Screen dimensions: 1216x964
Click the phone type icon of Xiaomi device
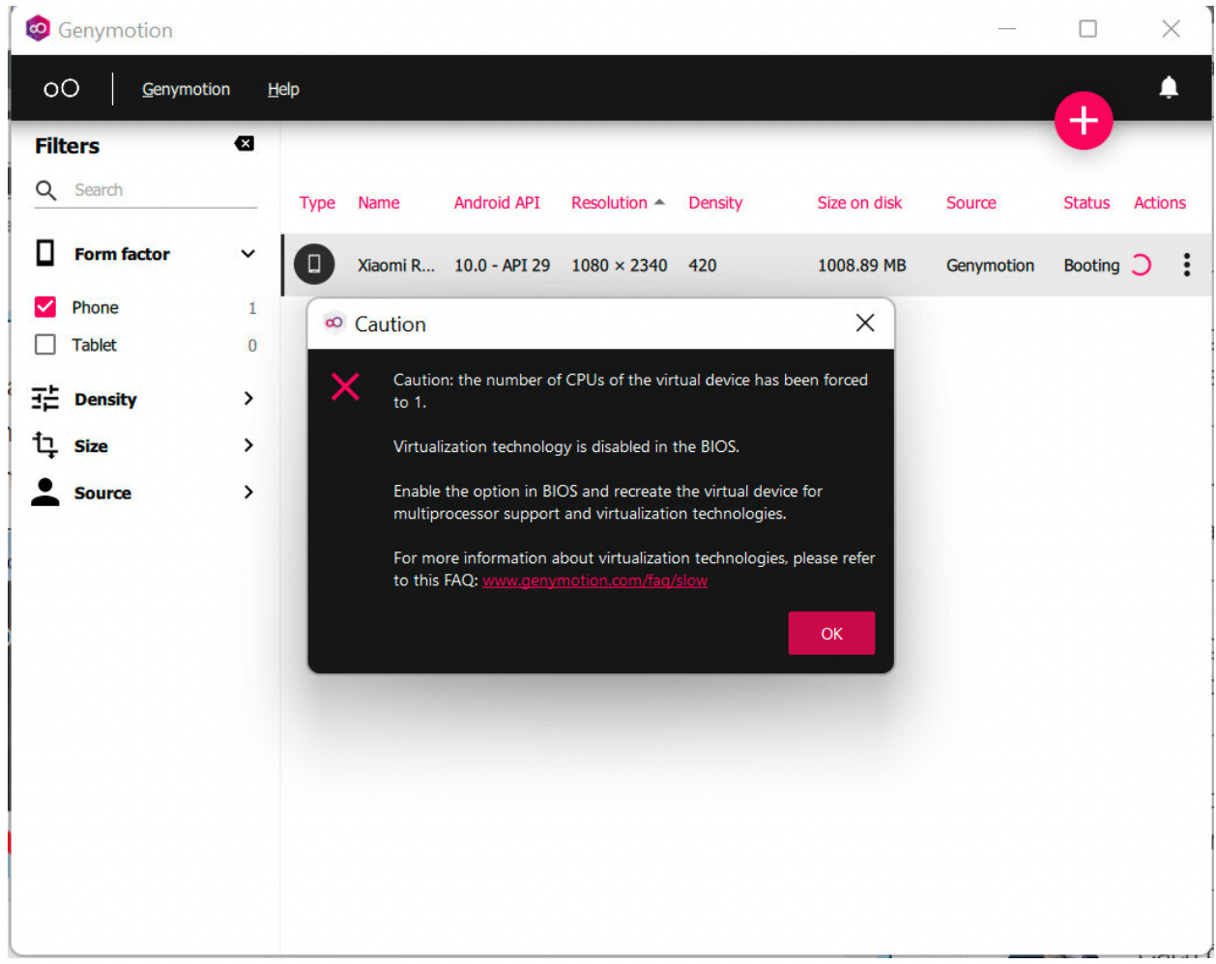(x=314, y=265)
